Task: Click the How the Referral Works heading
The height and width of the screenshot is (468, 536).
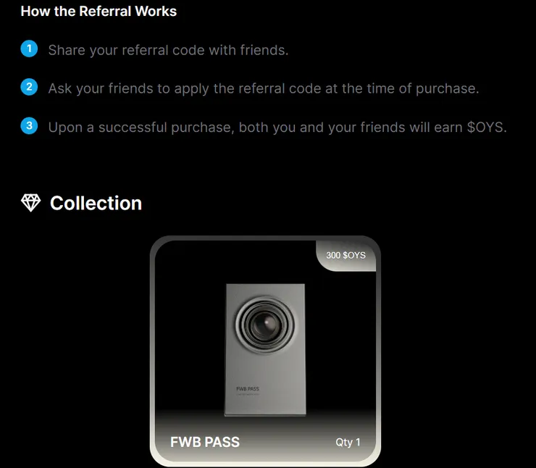Action: [x=99, y=12]
